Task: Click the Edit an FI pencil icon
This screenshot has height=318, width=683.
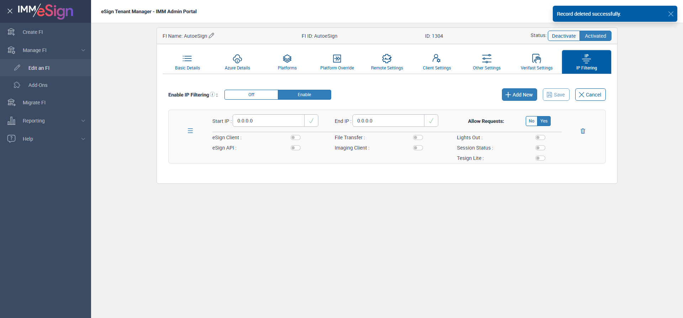Action: pyautogui.click(x=17, y=68)
